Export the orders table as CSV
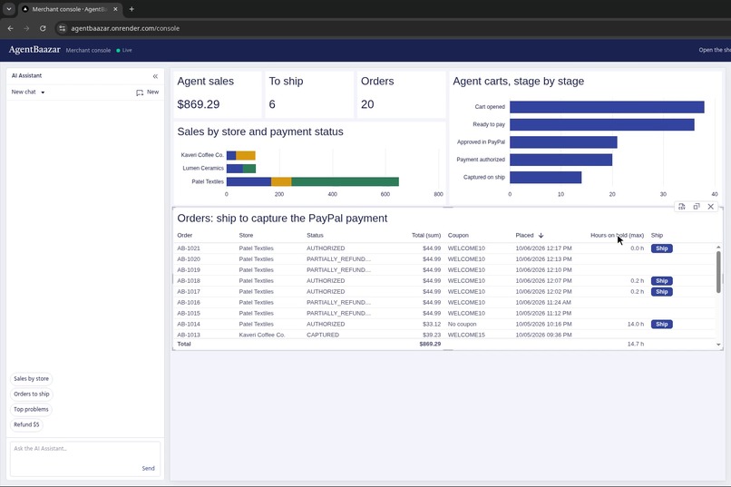The height and width of the screenshot is (487, 731). click(x=682, y=207)
